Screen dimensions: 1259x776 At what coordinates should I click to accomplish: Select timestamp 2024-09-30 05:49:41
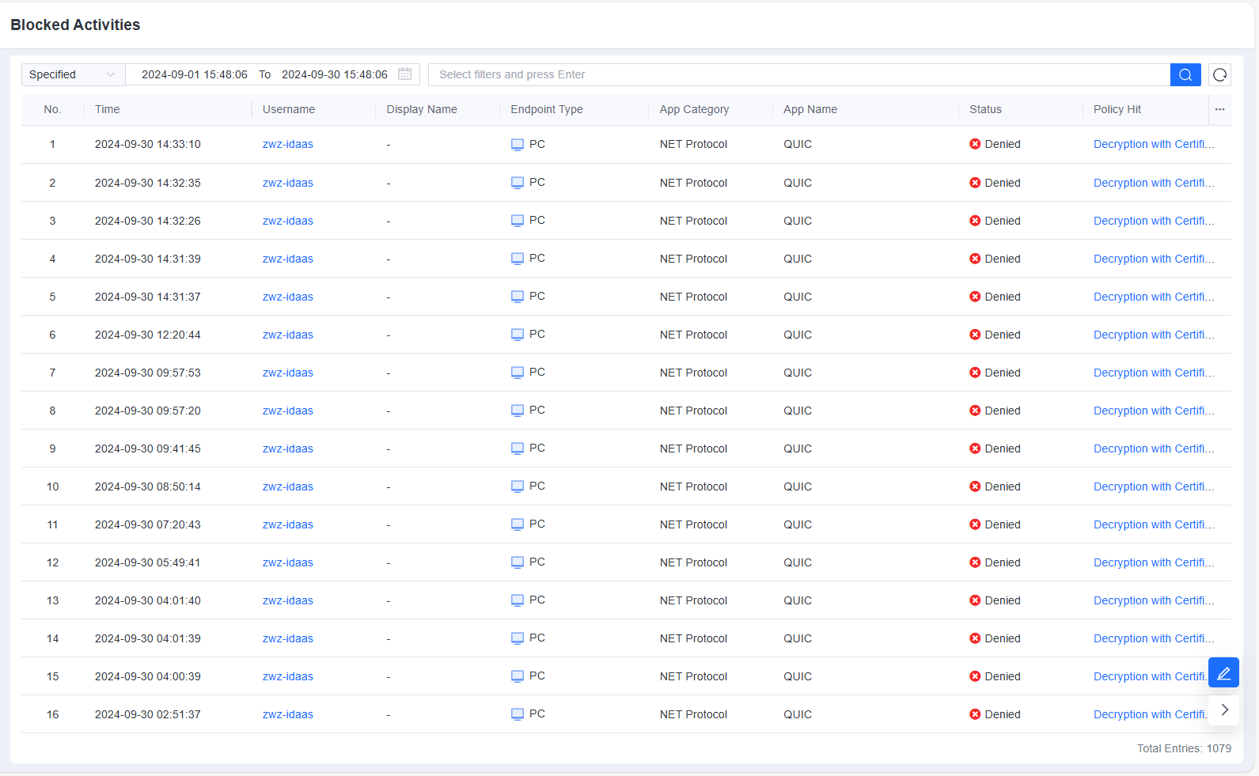[x=148, y=562]
